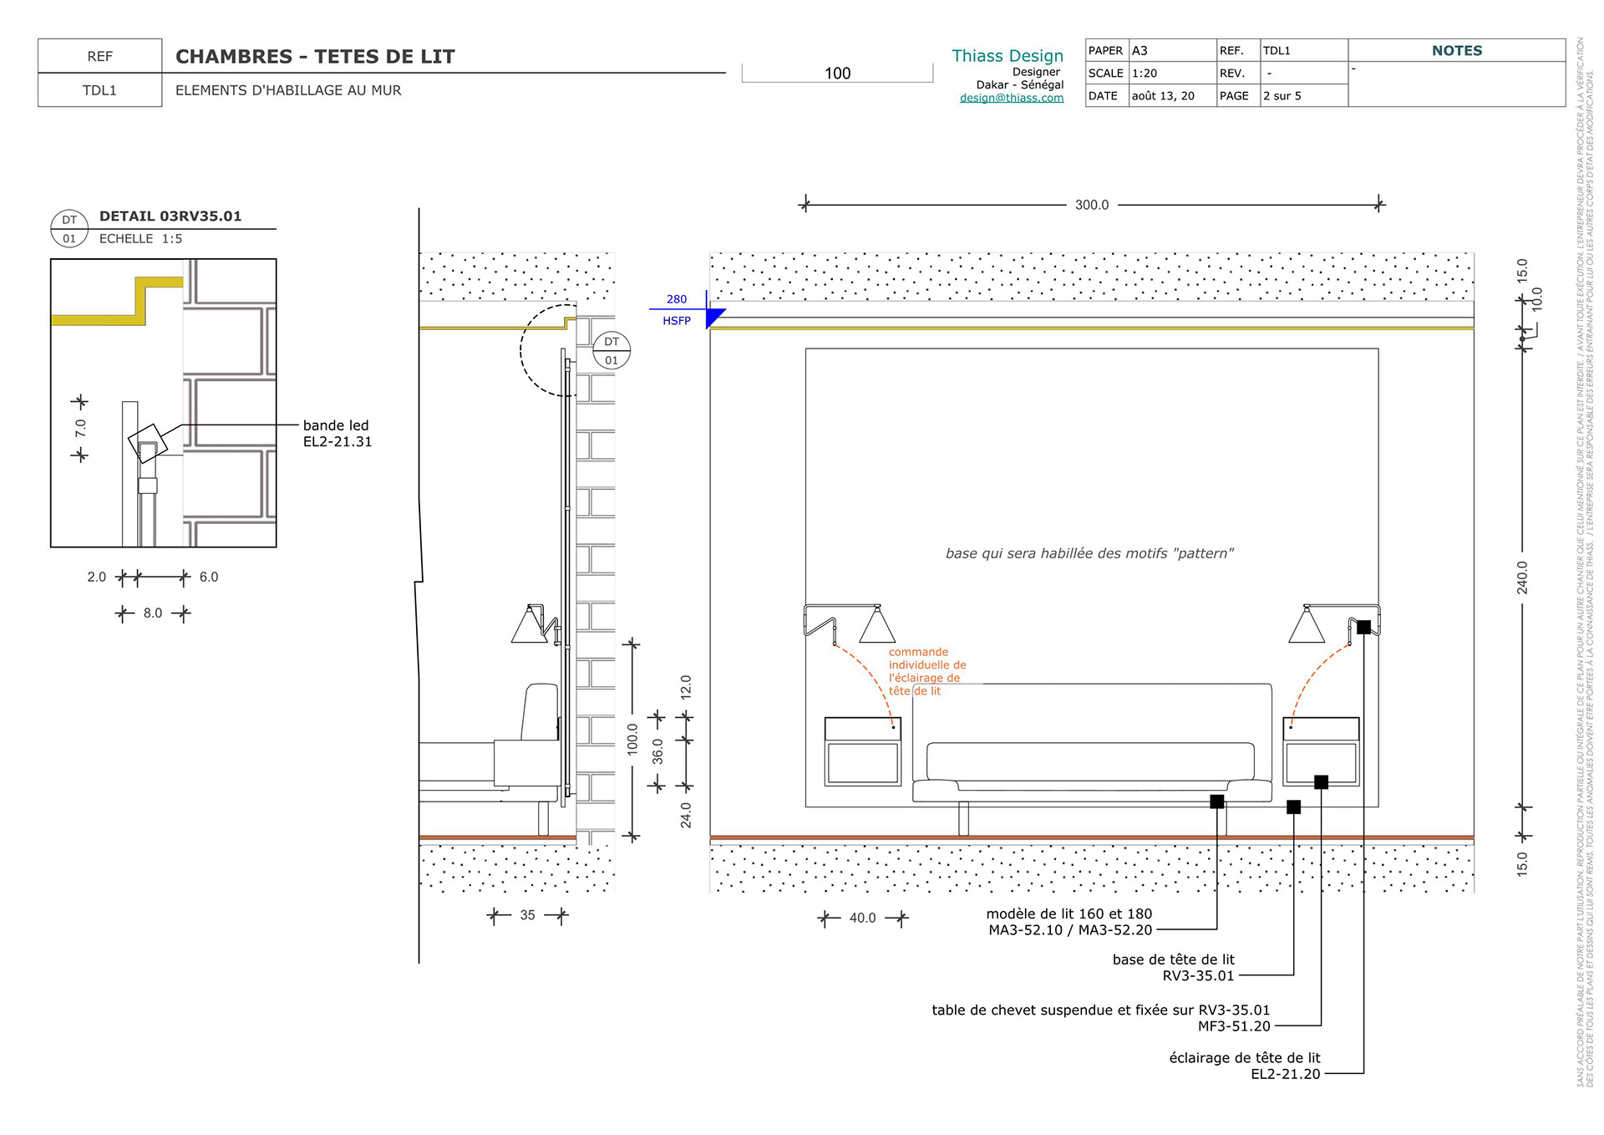Viewport: 1604px width, 1135px height.
Task: Click the PAPER value A3
Action: [1140, 51]
